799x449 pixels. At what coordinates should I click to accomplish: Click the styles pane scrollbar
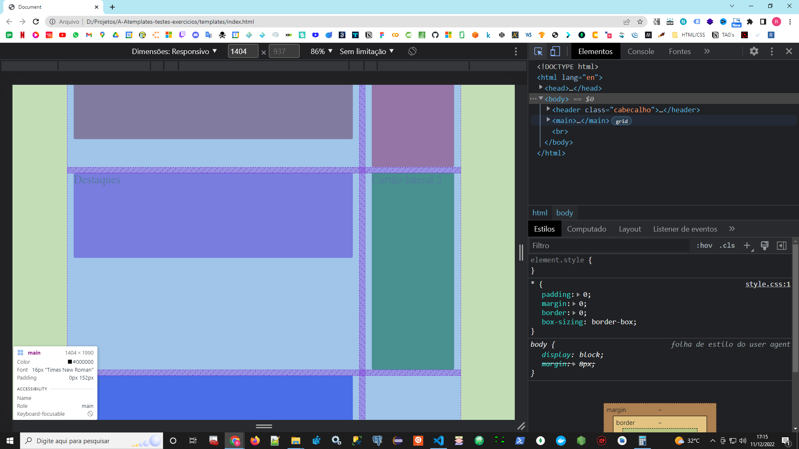(x=795, y=308)
